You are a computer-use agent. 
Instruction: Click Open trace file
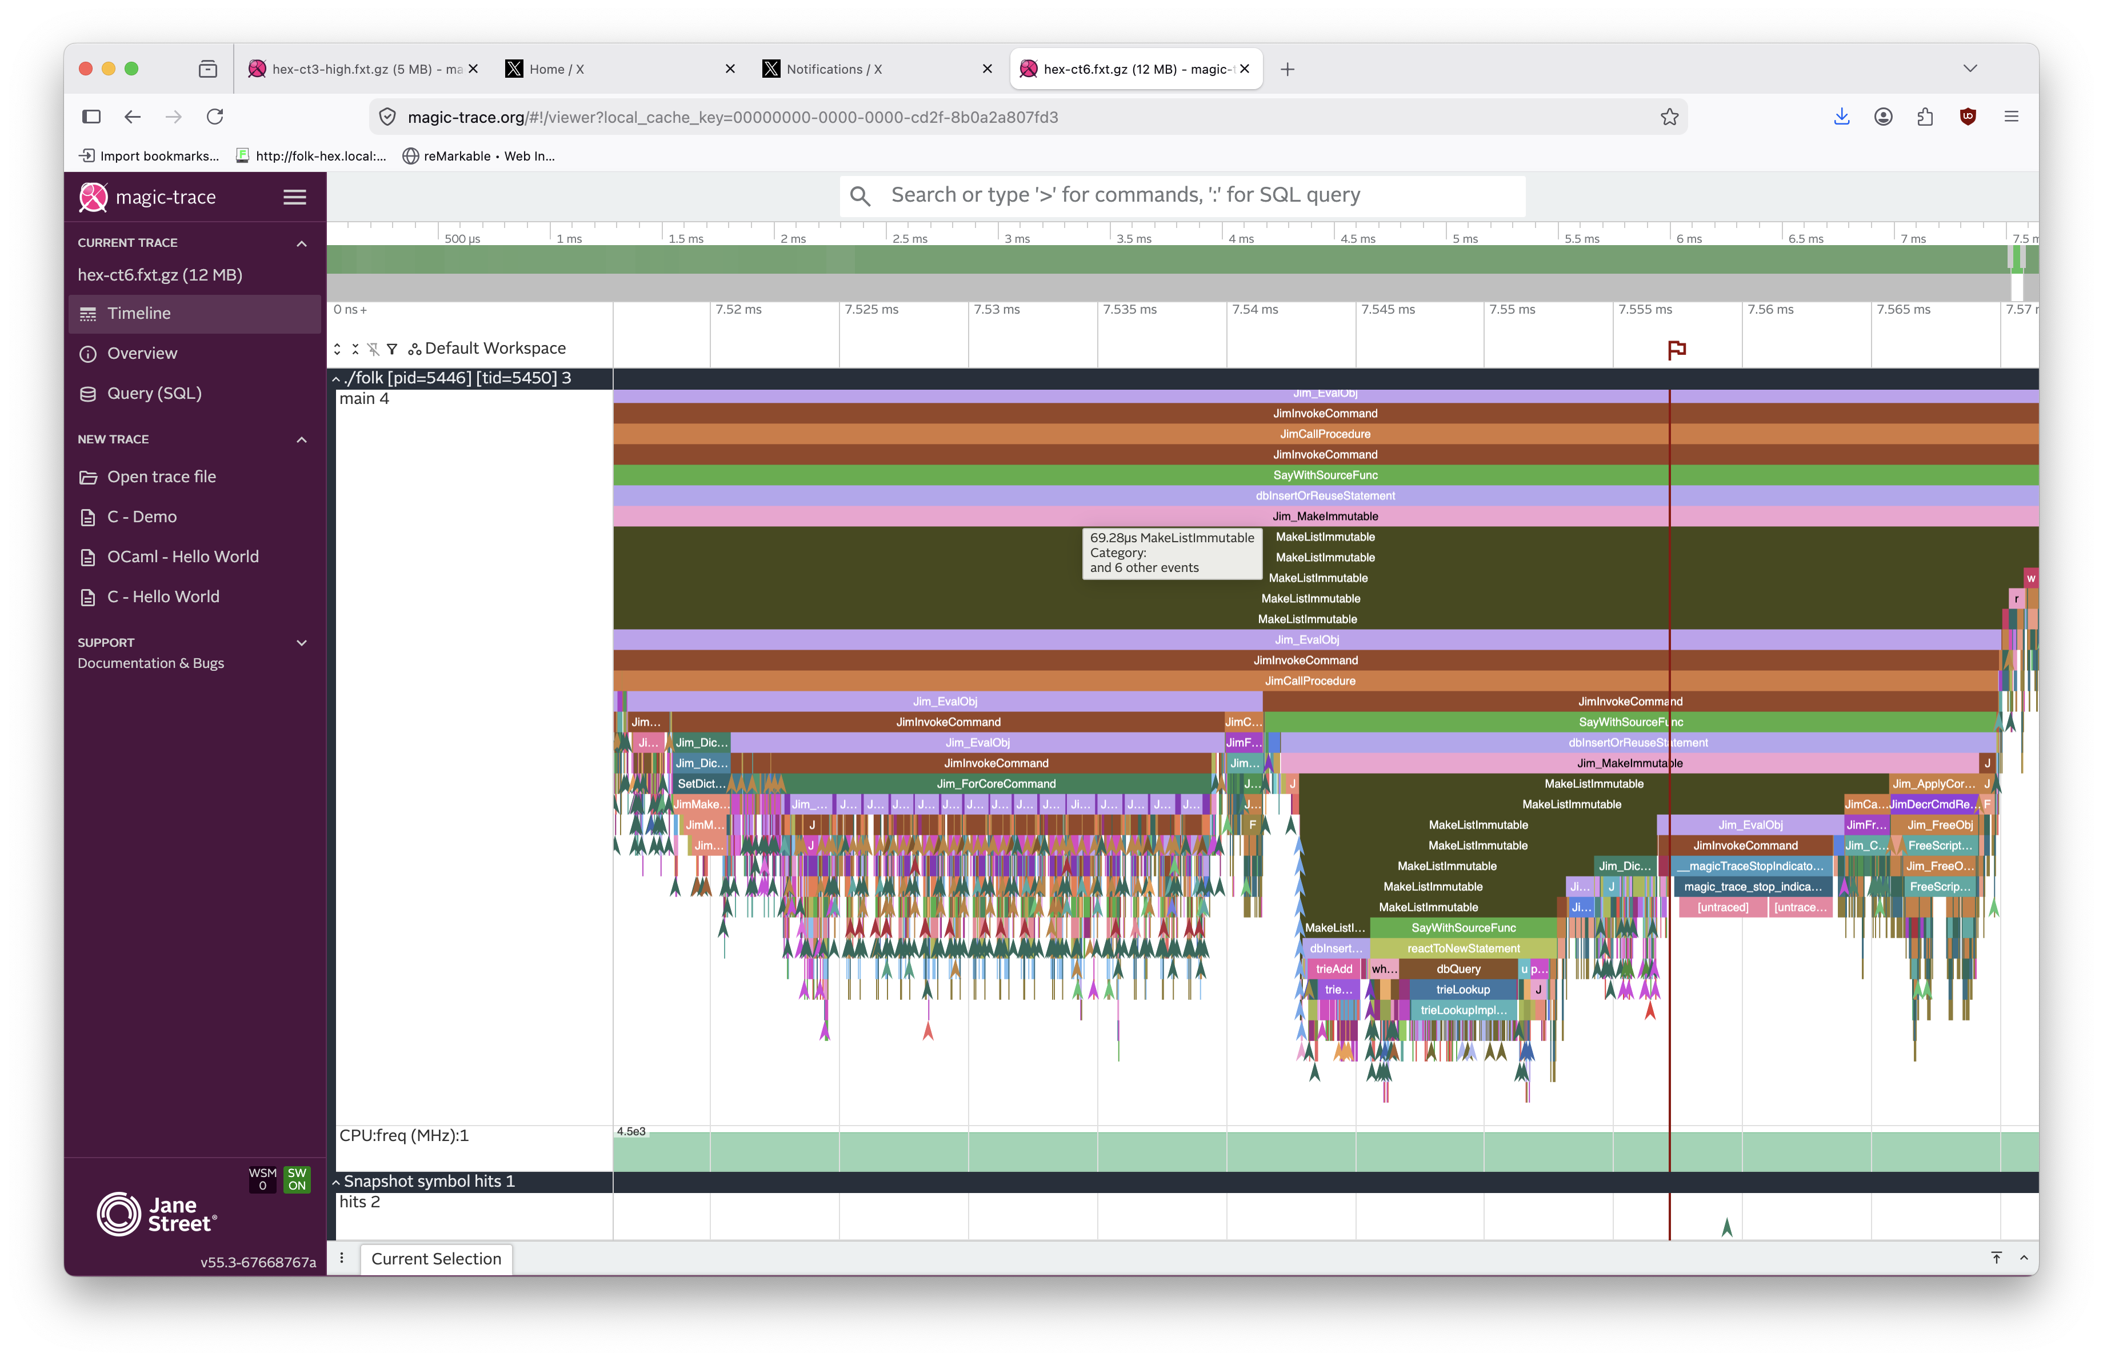point(194,477)
